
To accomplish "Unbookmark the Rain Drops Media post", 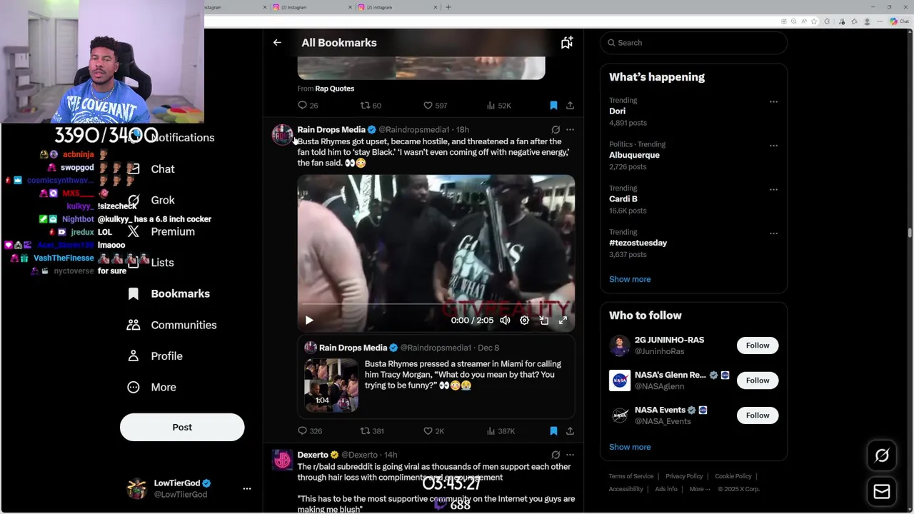I will (x=553, y=431).
